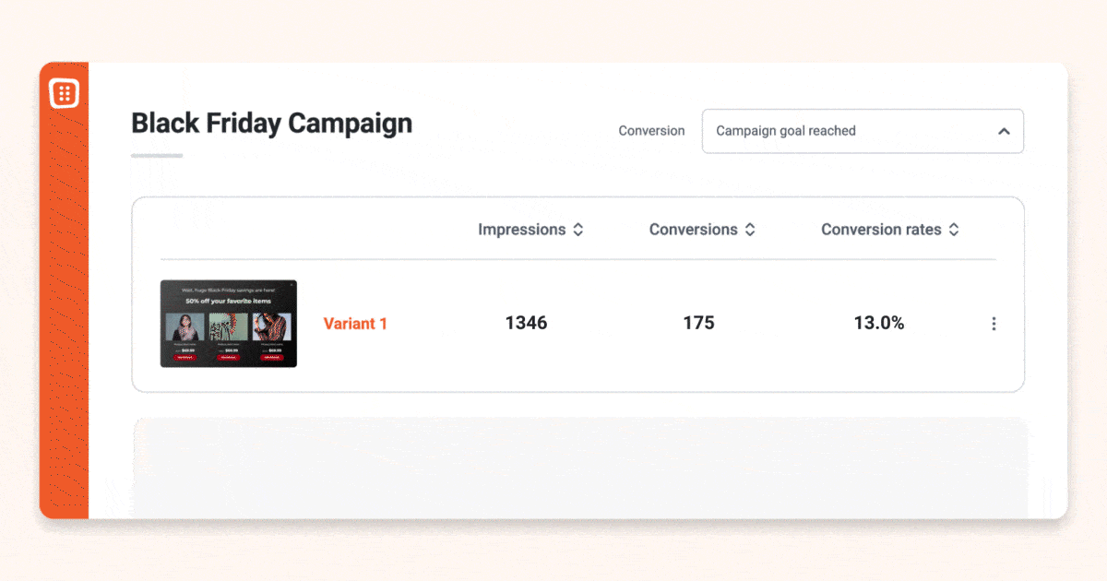
Task: Click the 13.0% conversion rate value
Action: tap(879, 323)
